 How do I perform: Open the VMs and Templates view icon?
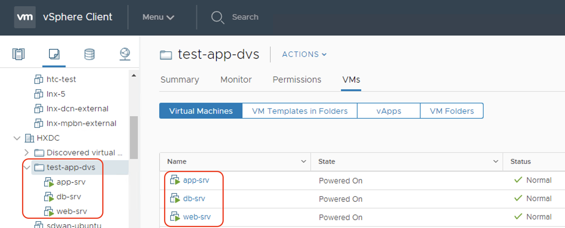point(54,54)
